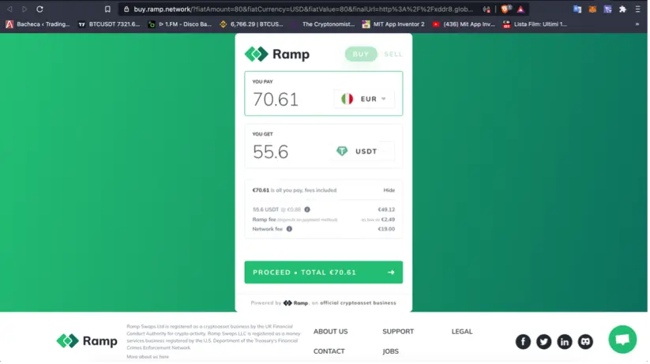Open Ramp's LinkedIn page icon
This screenshot has width=650, height=364.
565,342
